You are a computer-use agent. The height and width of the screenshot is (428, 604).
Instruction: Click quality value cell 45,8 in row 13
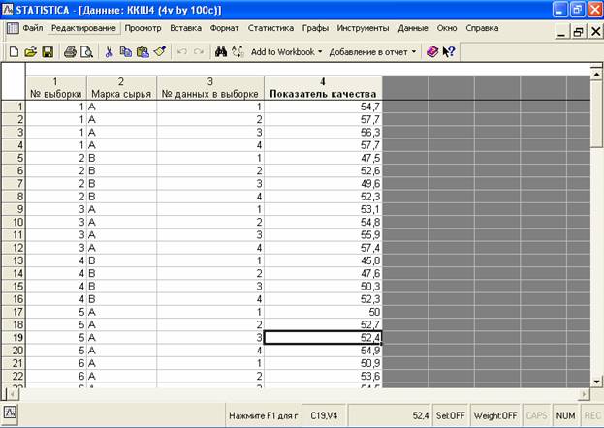click(x=323, y=260)
